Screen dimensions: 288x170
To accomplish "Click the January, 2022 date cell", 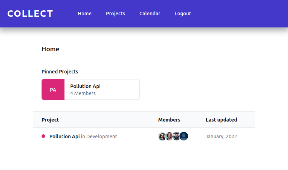I will coord(221,136).
